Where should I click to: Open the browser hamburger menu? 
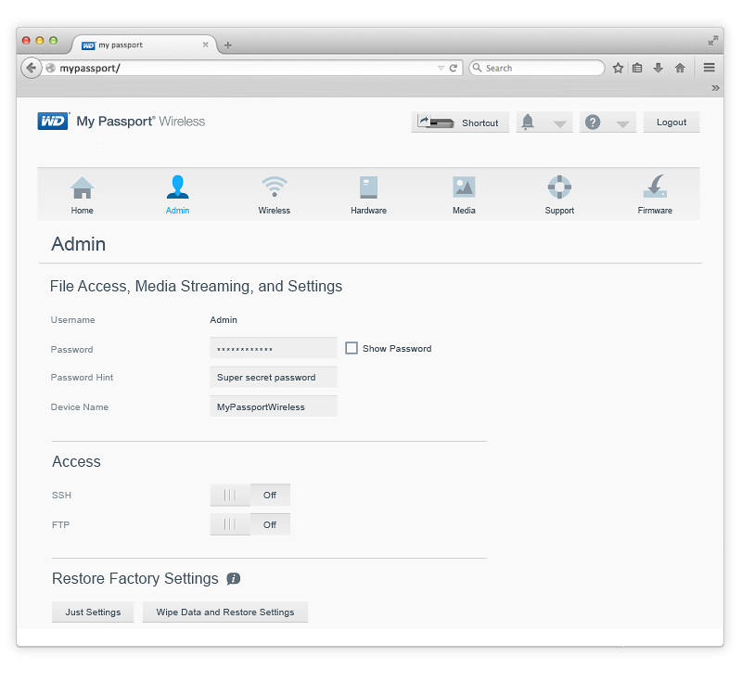pos(709,68)
